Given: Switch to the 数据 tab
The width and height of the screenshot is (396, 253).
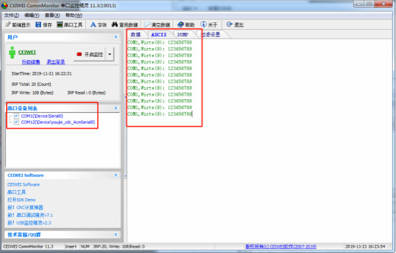Looking at the screenshot, I should tap(135, 34).
